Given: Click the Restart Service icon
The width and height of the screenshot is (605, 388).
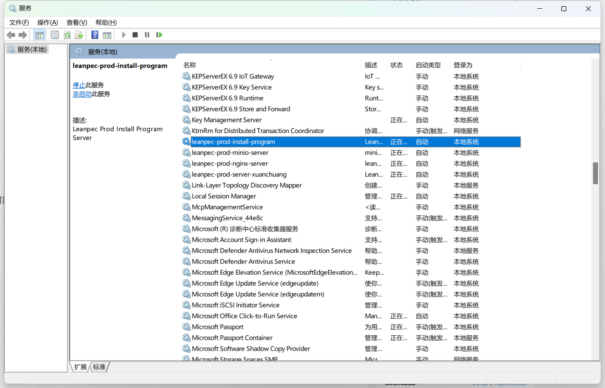Looking at the screenshot, I should click(159, 35).
